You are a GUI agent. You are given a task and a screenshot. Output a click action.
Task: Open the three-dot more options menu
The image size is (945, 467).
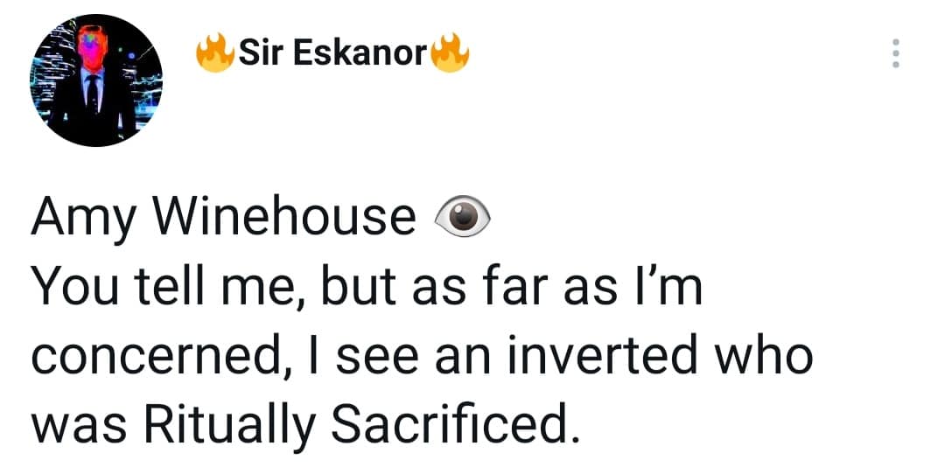pos(894,55)
